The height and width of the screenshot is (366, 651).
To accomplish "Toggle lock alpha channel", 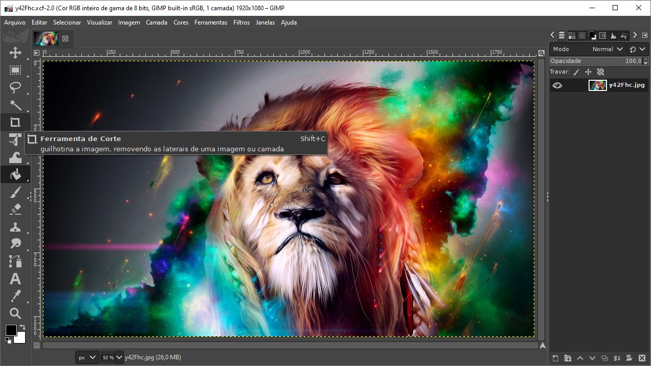I will (x=600, y=72).
